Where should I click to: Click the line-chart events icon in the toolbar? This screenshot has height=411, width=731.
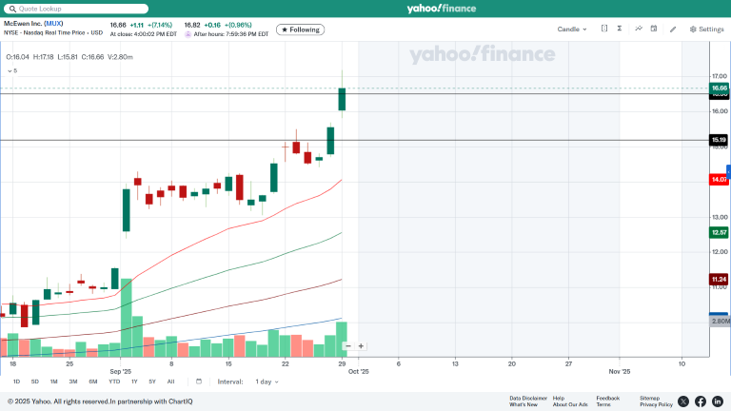tap(639, 29)
